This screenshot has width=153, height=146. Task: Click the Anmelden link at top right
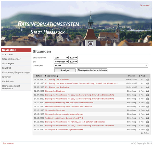pyautogui.click(x=145, y=5)
